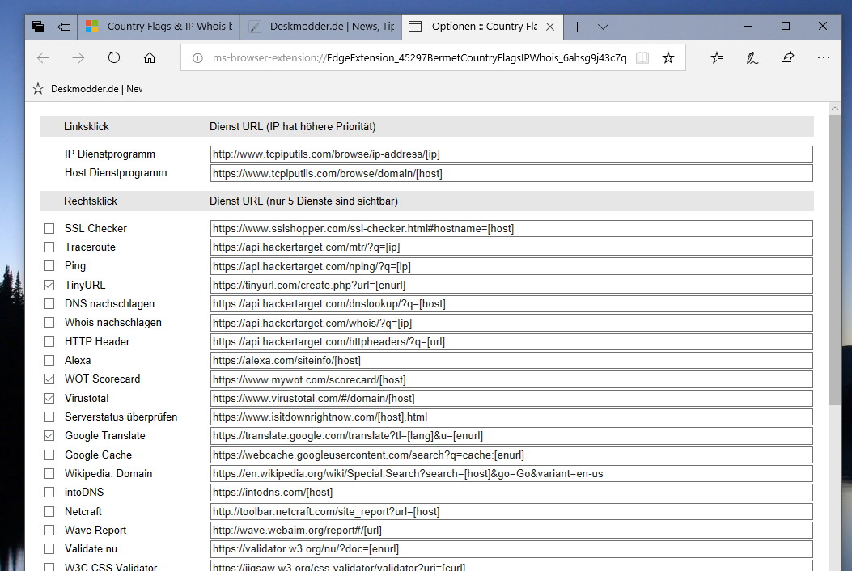Open Settings and more menu
This screenshot has height=571, width=852.
823,57
